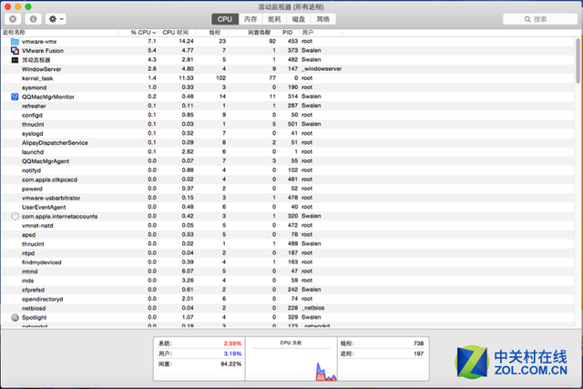Click the _windowserver user cell
The height and width of the screenshot is (389, 583).
(322, 69)
